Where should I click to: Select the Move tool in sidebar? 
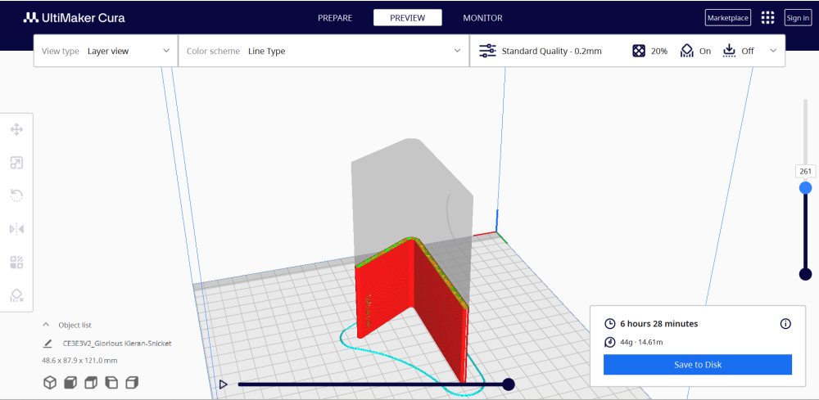pos(16,129)
